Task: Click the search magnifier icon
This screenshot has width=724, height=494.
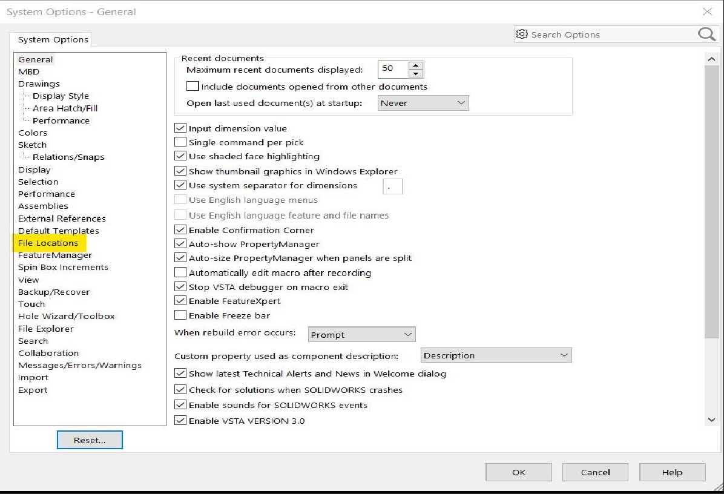Action: 706,34
